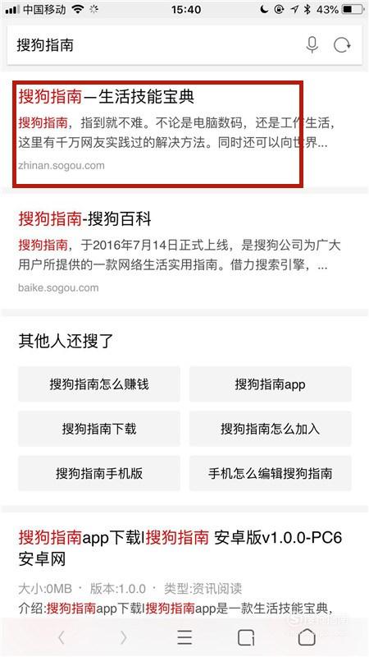The width and height of the screenshot is (369, 657).
Task: Select suggestion 搜狗指南怎么赚钱
Action: tap(99, 384)
